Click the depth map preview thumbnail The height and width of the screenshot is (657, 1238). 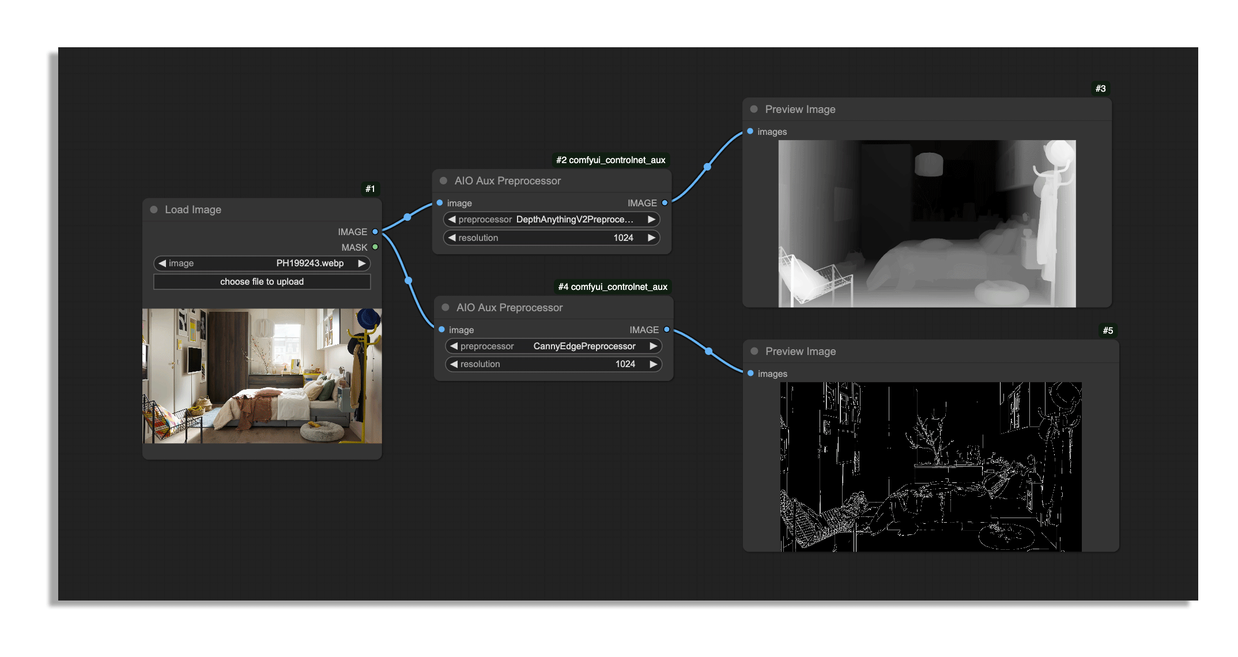[926, 224]
